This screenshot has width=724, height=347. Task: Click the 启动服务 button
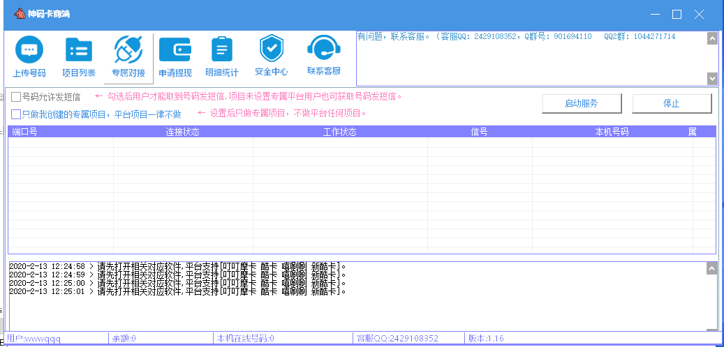(582, 103)
